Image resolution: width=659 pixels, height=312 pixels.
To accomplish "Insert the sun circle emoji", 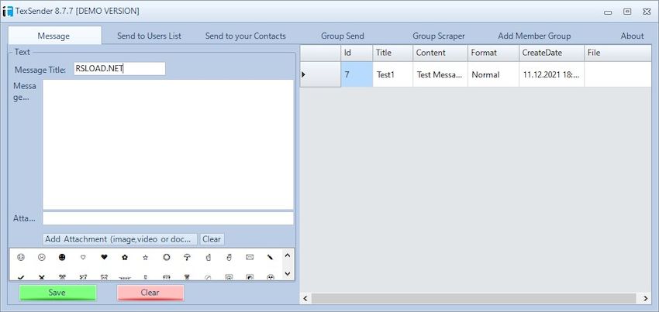I will coord(167,257).
